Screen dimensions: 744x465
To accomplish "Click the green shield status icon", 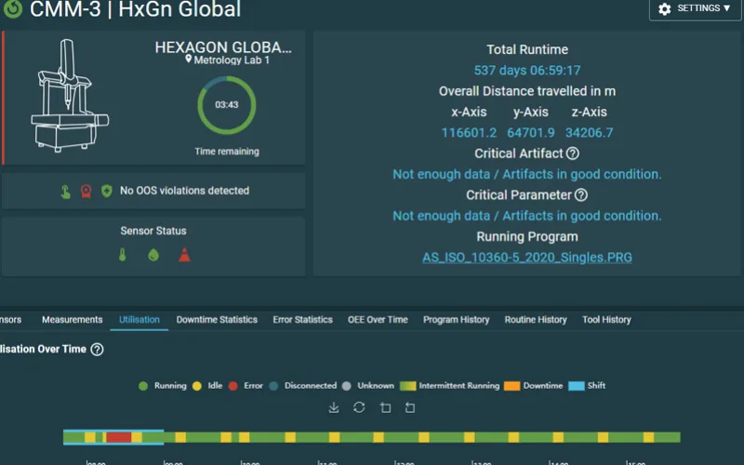I will [x=107, y=191].
